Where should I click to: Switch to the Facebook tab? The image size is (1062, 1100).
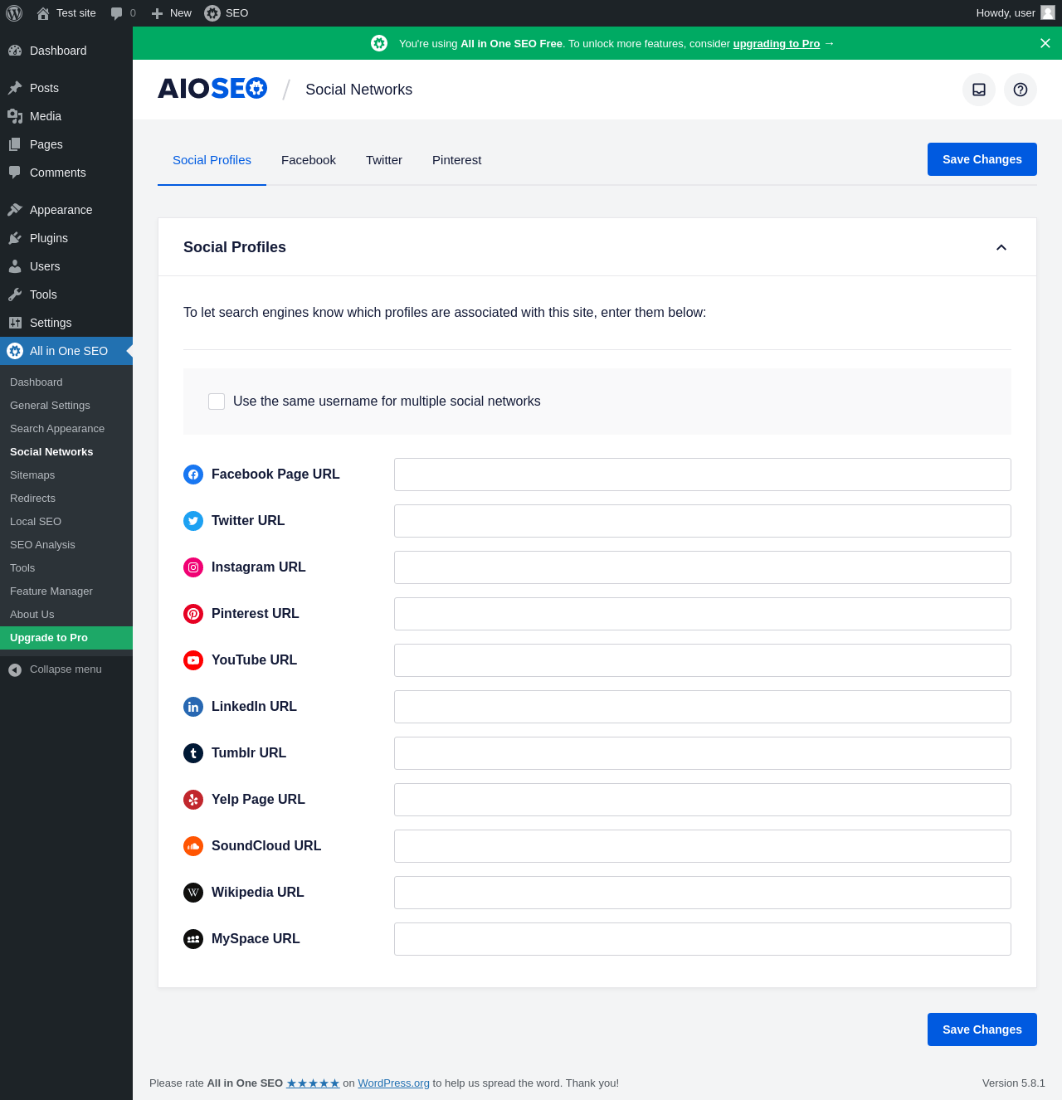[x=309, y=160]
